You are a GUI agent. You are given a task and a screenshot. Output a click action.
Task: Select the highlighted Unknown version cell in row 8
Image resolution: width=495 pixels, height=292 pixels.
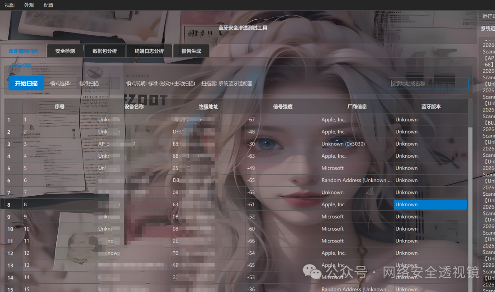pyautogui.click(x=430, y=204)
